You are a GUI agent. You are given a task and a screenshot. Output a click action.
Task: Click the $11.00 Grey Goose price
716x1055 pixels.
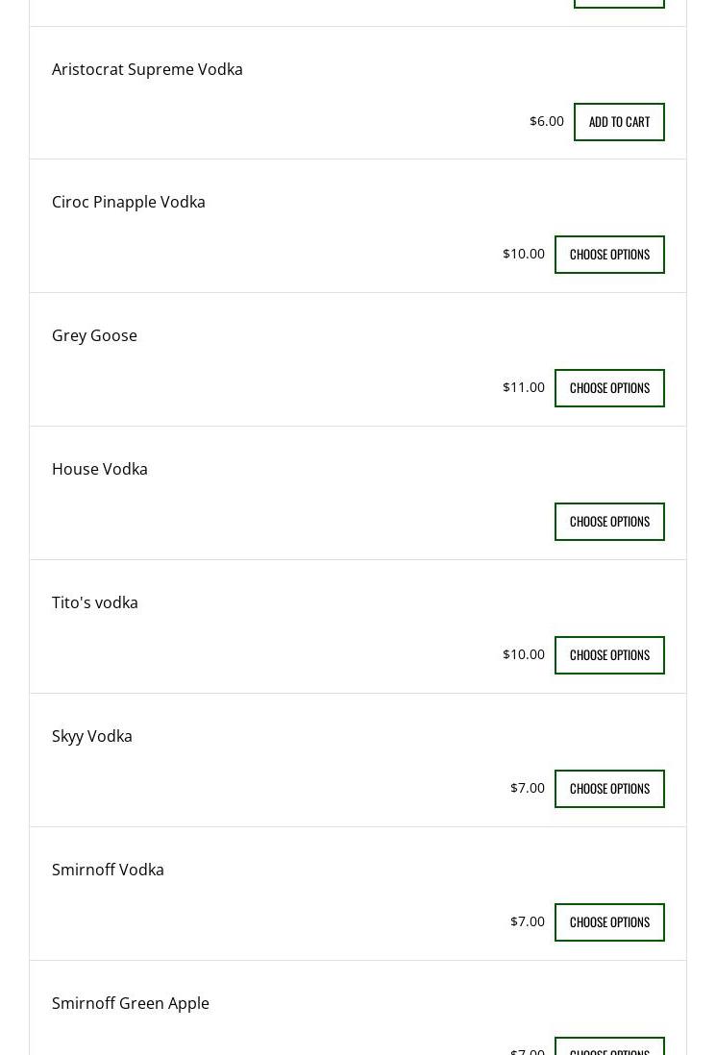click(x=523, y=387)
